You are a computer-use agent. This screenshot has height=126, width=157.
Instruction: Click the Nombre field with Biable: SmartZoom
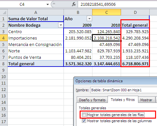124,90
